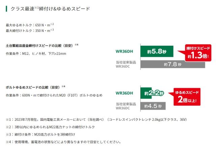The image size is (216, 149).
Task: Click the red ゆるめスピード2倍以上 badge
Action: tap(185, 97)
